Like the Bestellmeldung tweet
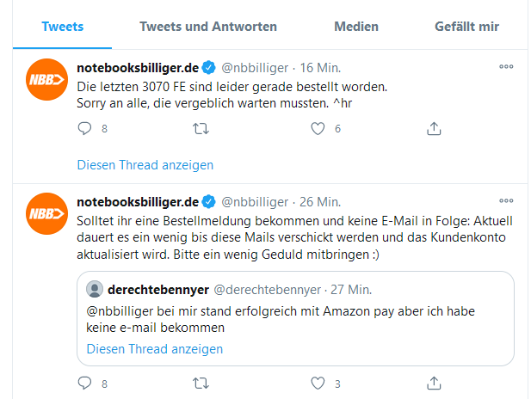 point(318,384)
